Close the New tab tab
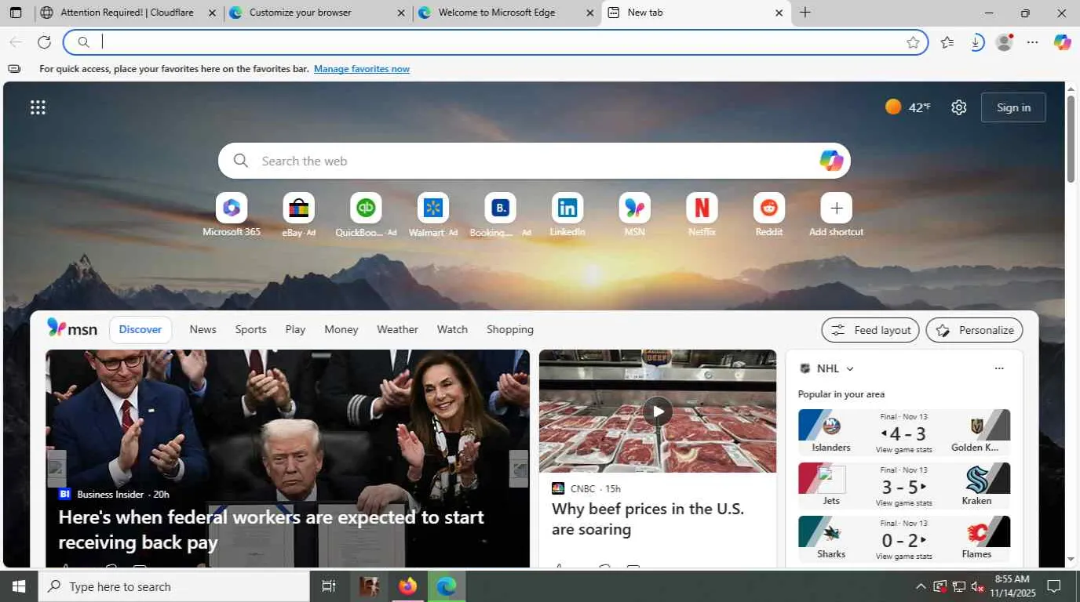 click(x=779, y=13)
